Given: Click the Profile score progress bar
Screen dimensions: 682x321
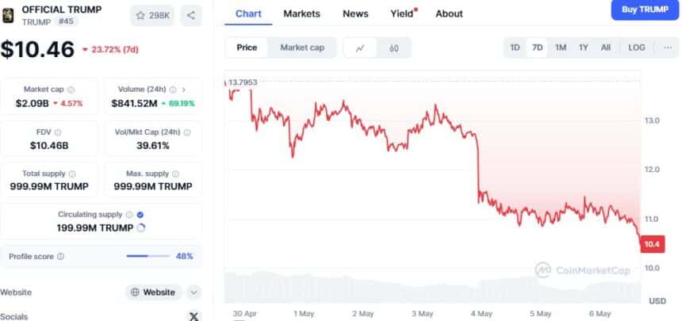Looking at the screenshot, I should [x=148, y=257].
